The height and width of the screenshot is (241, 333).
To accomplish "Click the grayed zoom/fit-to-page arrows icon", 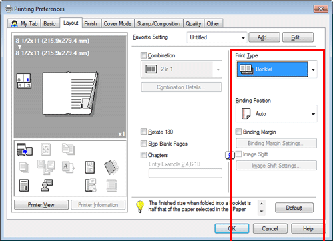I will (46, 149).
